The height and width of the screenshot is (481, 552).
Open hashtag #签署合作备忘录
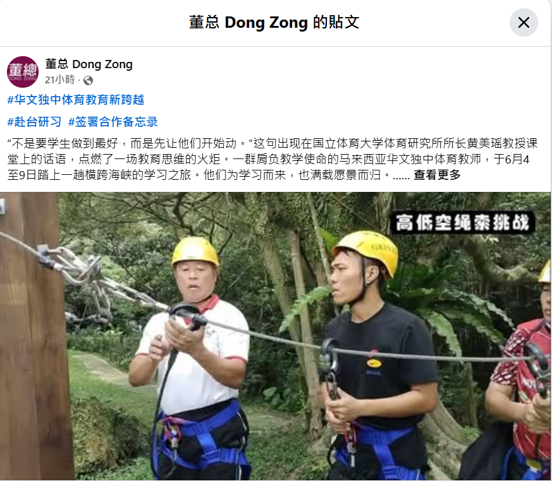pos(113,122)
